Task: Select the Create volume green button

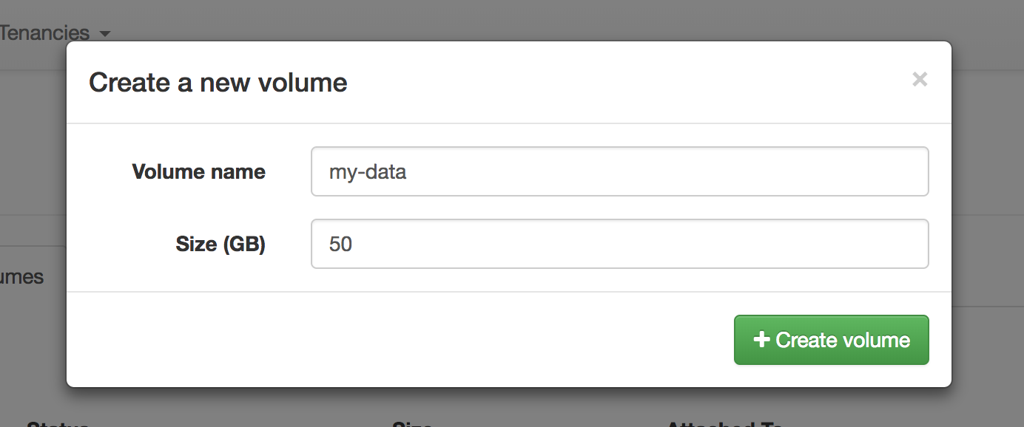Action: [x=830, y=339]
